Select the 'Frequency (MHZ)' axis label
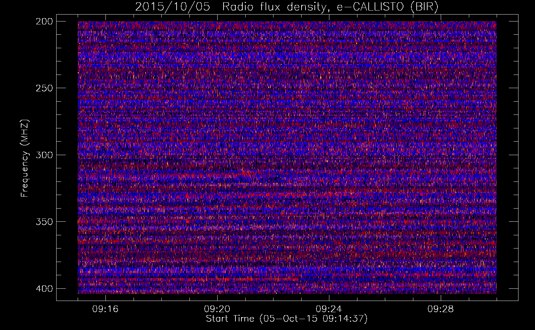 25,158
